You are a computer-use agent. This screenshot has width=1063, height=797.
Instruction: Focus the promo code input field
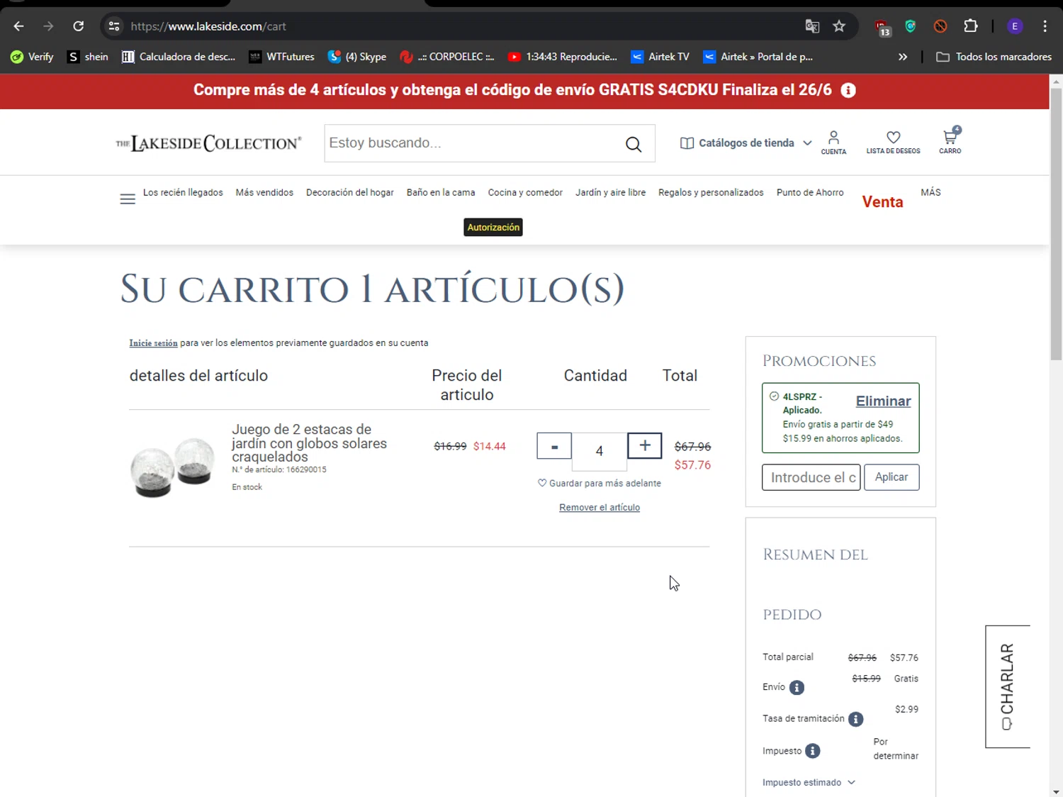click(x=811, y=477)
